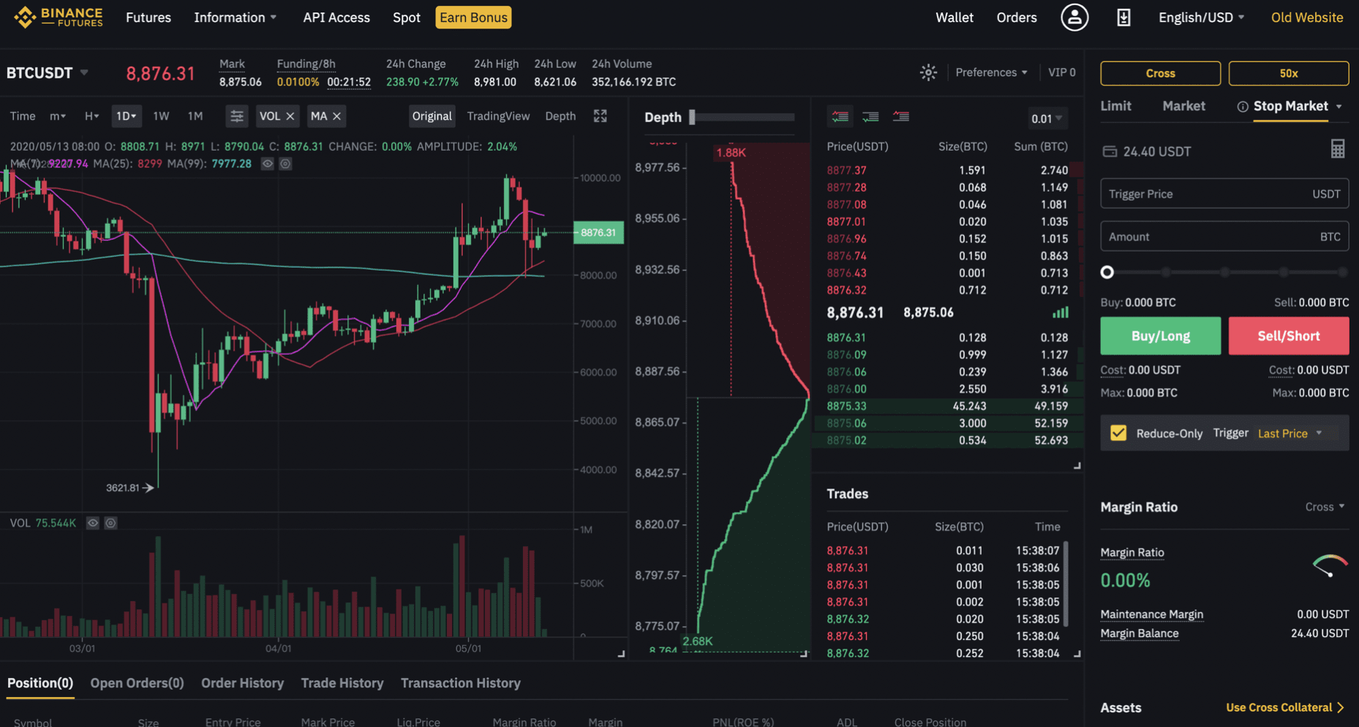
Task: Remove the VOL indicator
Action: click(290, 116)
